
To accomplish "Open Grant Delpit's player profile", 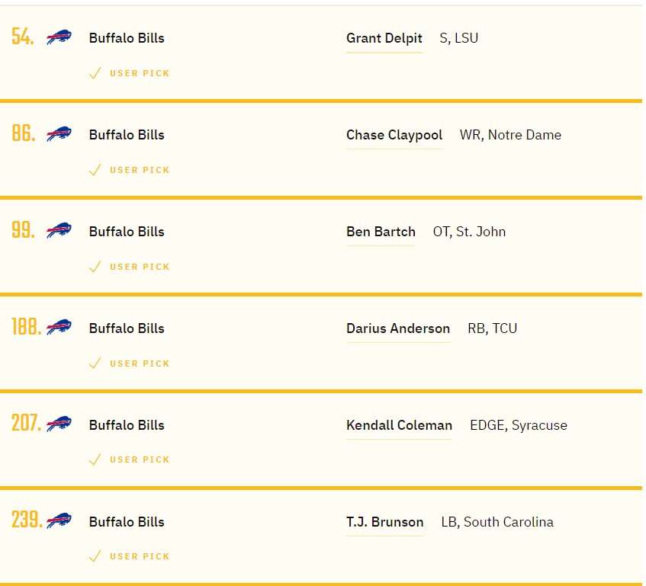I will (384, 38).
